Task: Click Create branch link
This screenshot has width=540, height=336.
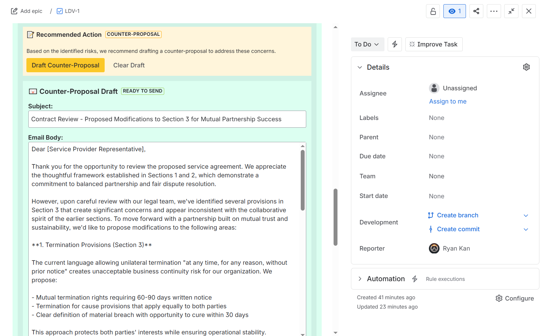Action: [x=457, y=215]
